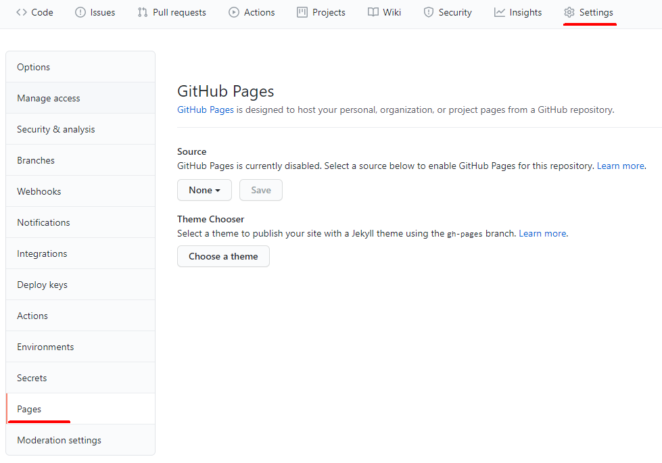Click the gh-pages branch code text
The width and height of the screenshot is (662, 463).
coord(465,235)
